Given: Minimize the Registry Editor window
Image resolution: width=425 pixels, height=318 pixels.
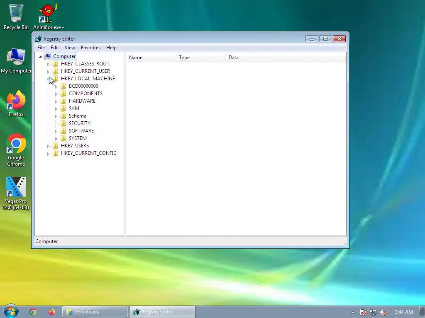Looking at the screenshot, I should point(312,39).
